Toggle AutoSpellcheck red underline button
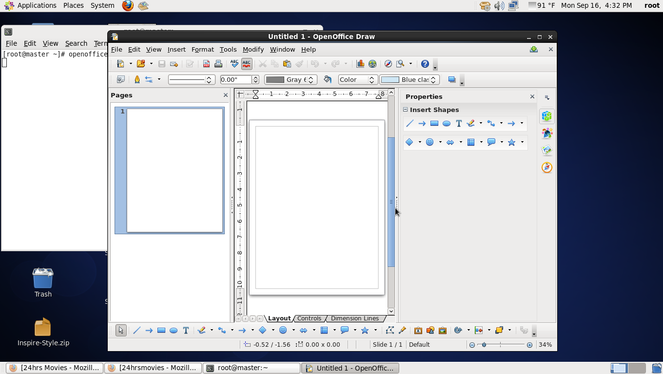663x374 pixels. pyautogui.click(x=247, y=64)
